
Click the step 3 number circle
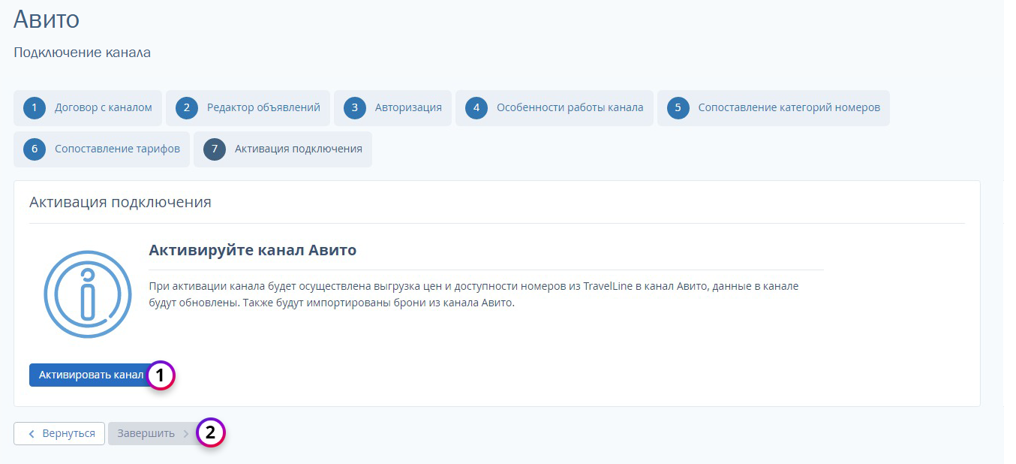pyautogui.click(x=355, y=107)
